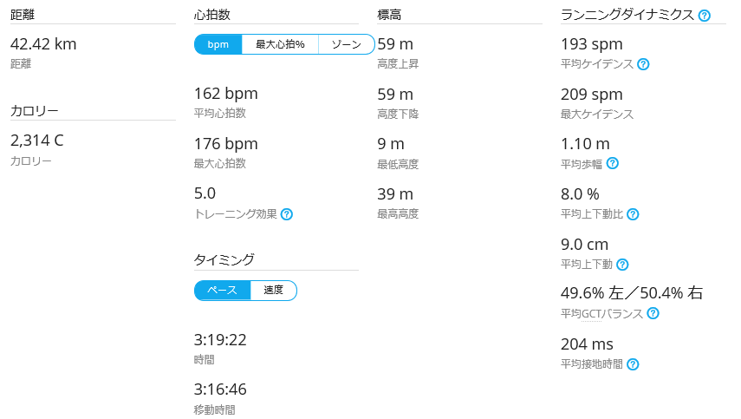Open help icon beside 平均接地時間

coord(633,364)
